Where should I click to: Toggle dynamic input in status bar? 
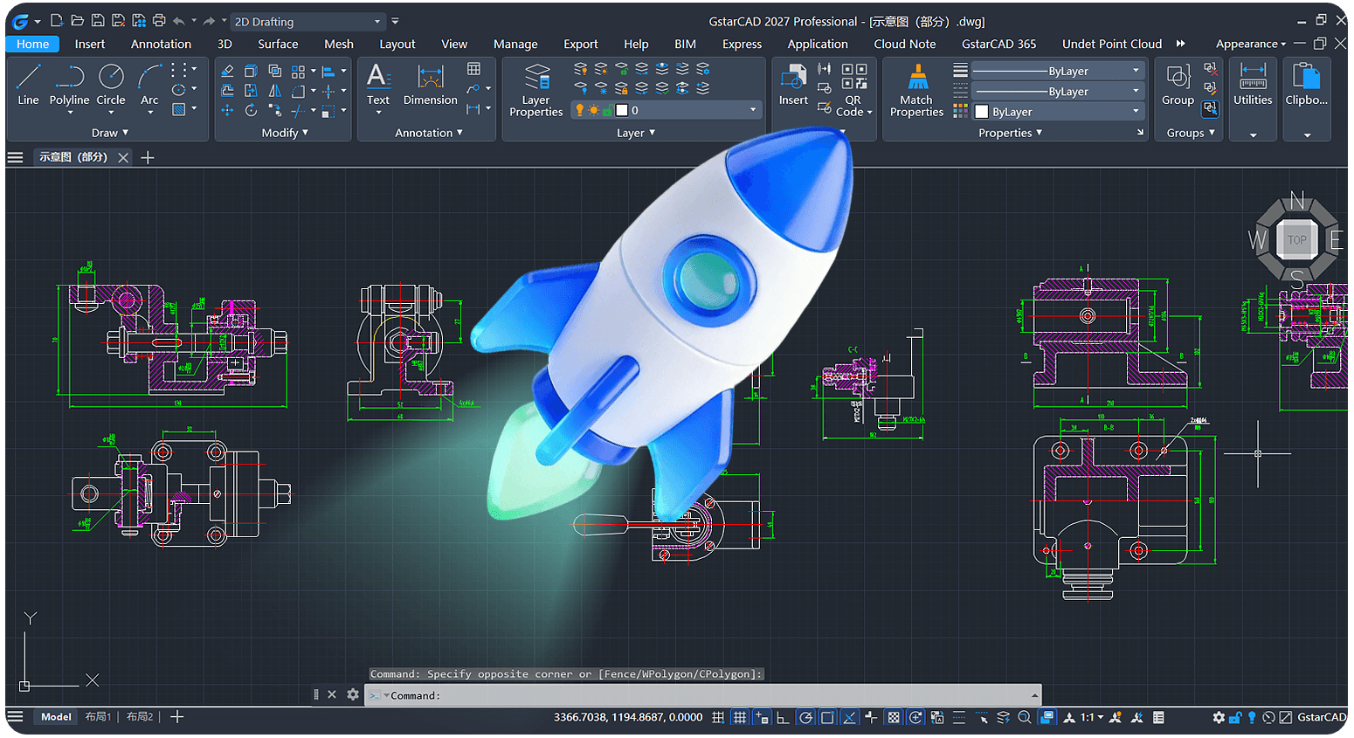pyautogui.click(x=762, y=717)
